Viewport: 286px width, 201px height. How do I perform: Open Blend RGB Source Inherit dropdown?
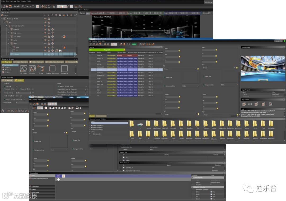tap(79, 89)
